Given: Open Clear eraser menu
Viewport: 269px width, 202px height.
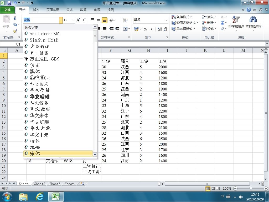Looking at the screenshot, I should 223,29.
